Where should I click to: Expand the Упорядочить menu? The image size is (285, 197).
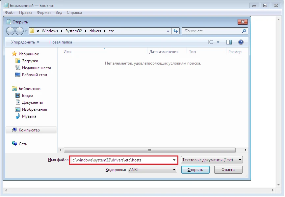click(25, 42)
